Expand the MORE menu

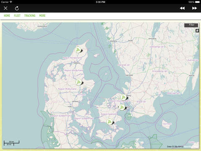click(42, 16)
